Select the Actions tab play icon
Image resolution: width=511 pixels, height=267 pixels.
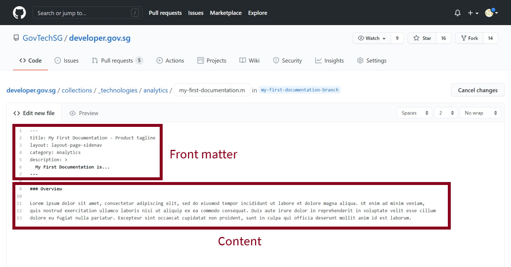159,60
